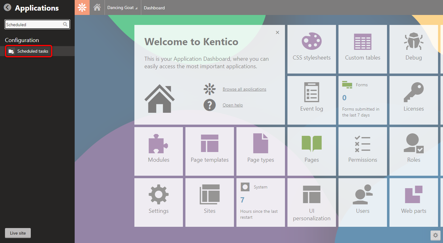
Task: Click the Applications panel title
Action: [x=37, y=8]
